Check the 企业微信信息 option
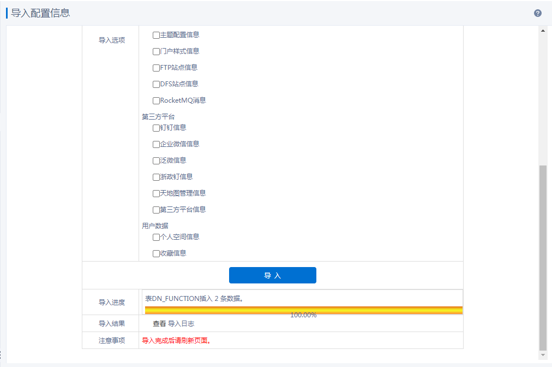Screen dimensions: 552x367 [x=156, y=144]
